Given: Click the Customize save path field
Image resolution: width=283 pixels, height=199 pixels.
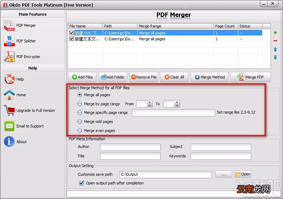Looking at the screenshot, I should click(165, 174).
